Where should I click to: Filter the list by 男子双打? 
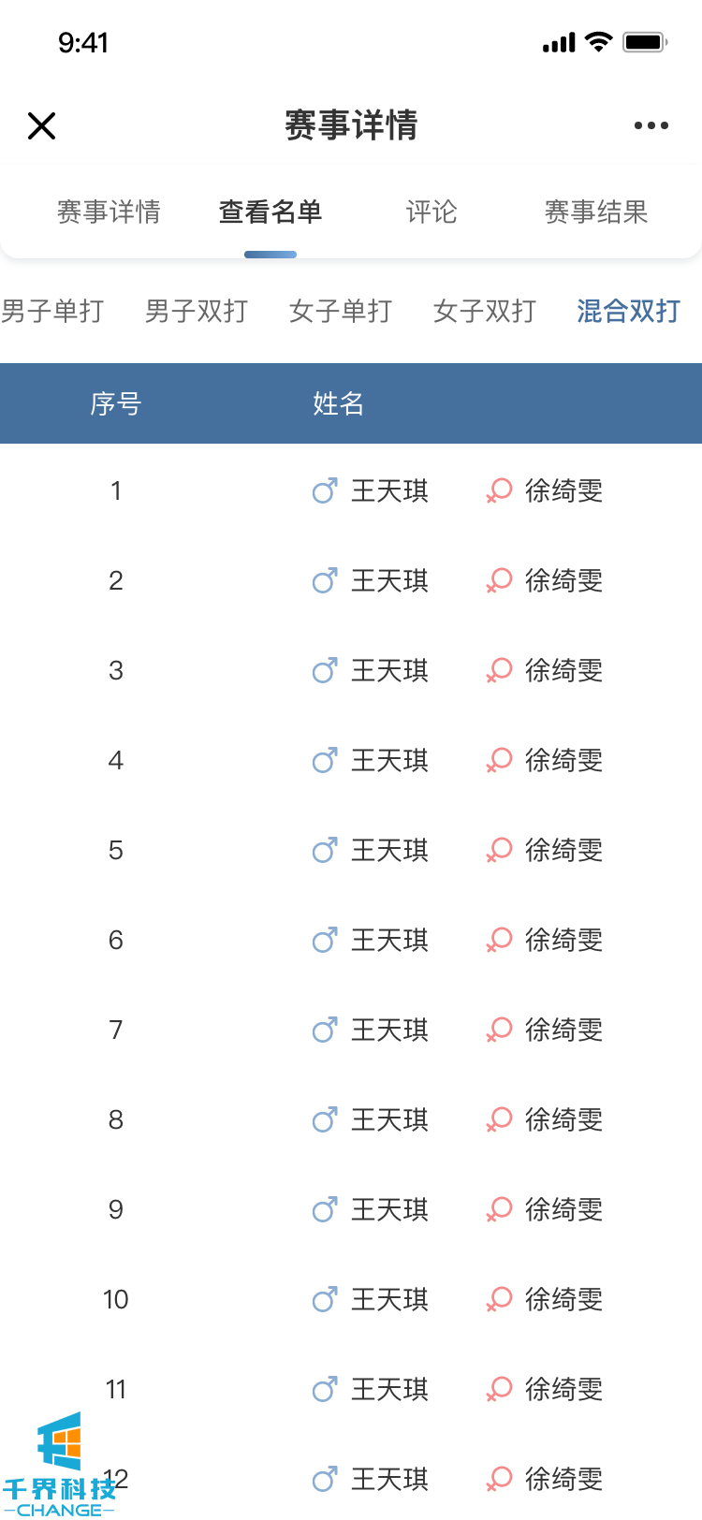(x=197, y=312)
